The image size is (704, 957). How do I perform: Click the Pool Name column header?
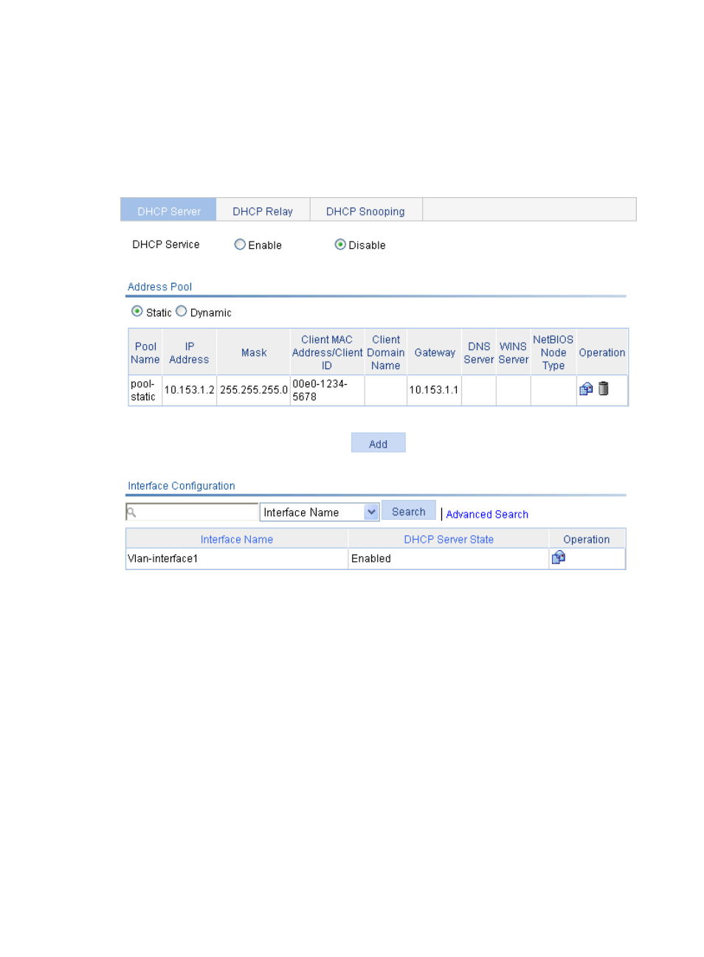coord(145,353)
